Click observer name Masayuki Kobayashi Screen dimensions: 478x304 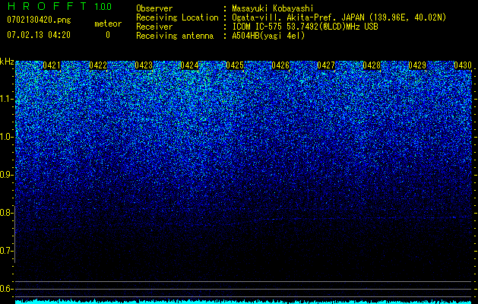coord(273,8)
